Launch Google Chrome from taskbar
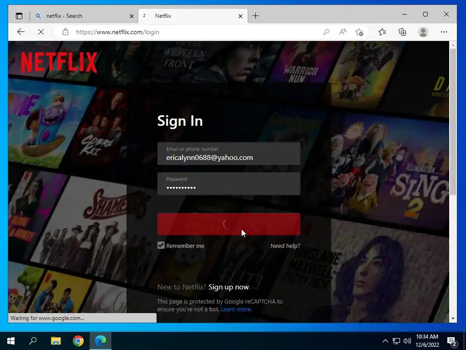The width and height of the screenshot is (466, 350). pyautogui.click(x=78, y=341)
